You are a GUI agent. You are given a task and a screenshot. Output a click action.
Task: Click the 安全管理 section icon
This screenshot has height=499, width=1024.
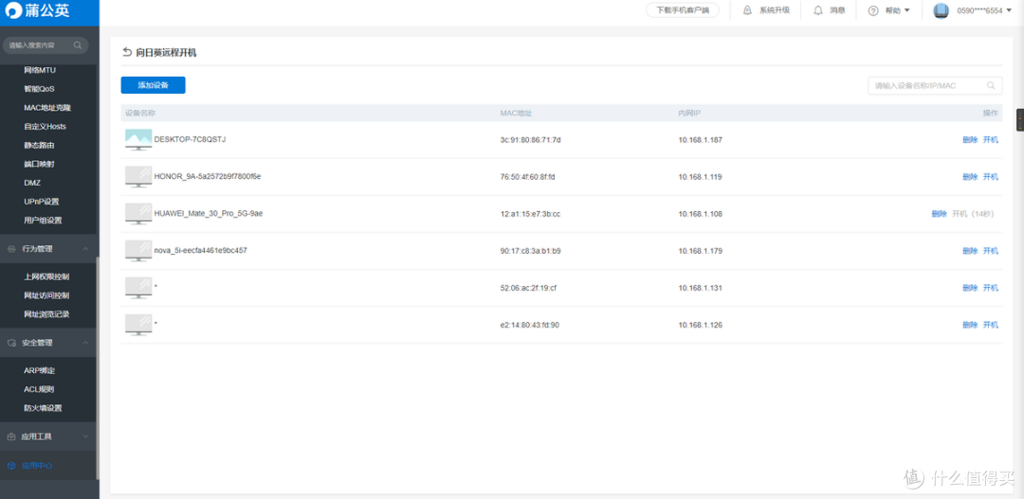pyautogui.click(x=11, y=343)
